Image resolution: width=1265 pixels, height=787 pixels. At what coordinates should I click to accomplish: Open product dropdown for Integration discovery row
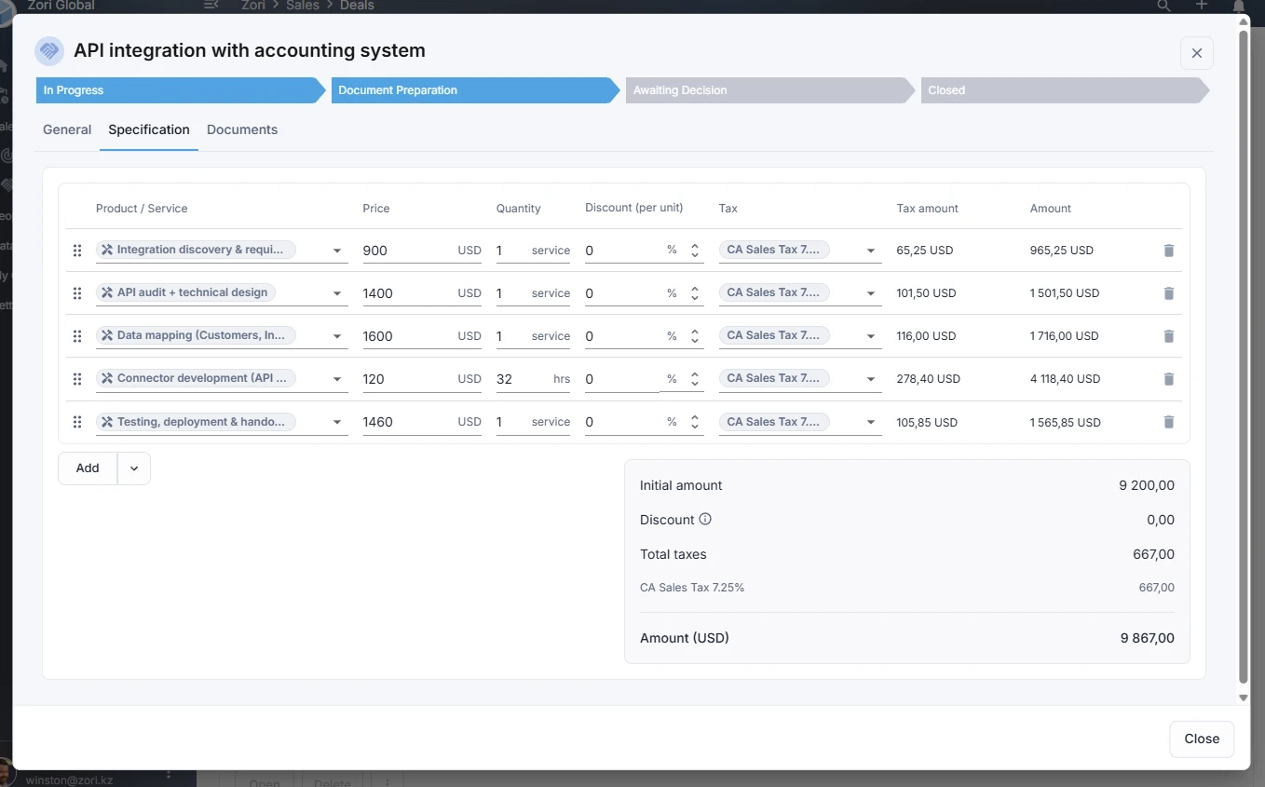(x=337, y=251)
